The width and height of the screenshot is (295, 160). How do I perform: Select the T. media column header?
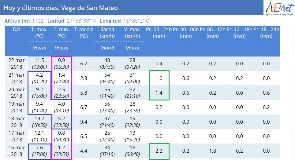point(84,33)
